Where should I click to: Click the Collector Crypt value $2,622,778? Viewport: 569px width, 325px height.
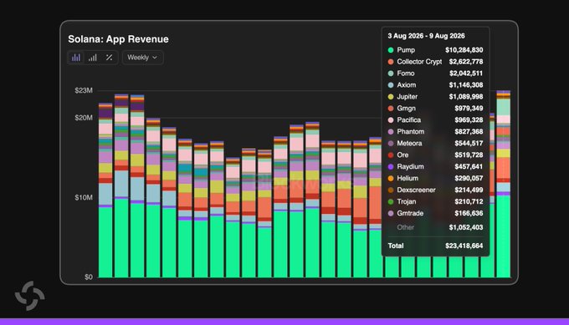pos(466,62)
